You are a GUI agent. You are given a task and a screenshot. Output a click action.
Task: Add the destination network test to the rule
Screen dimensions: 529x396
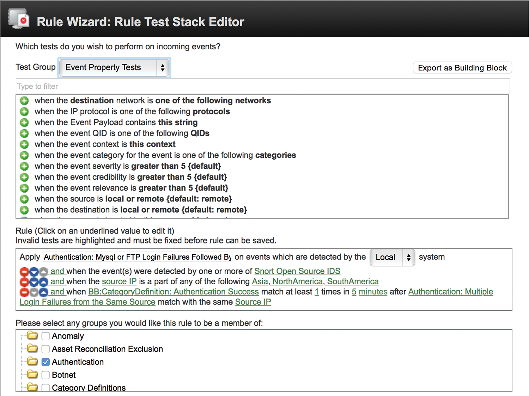(24, 101)
